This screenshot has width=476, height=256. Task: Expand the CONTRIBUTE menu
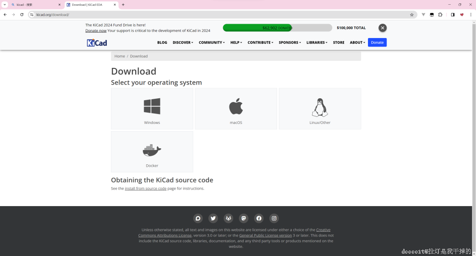(x=260, y=42)
